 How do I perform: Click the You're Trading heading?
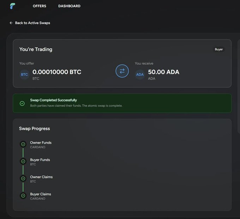coord(36,49)
